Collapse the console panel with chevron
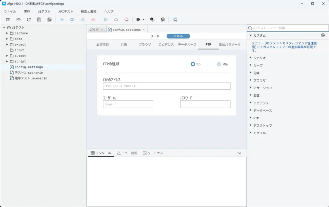This screenshot has width=329, height=207. click(240, 153)
